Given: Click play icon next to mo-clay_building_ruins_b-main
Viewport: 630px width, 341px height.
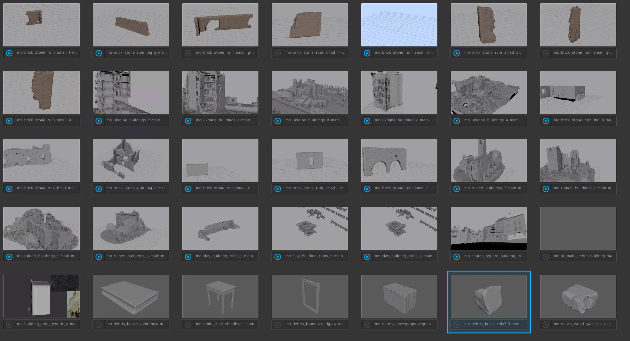Looking at the screenshot, I should [x=278, y=257].
